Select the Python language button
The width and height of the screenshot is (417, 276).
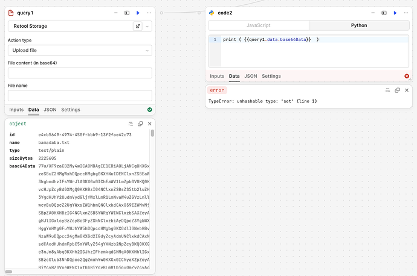tap(359, 25)
